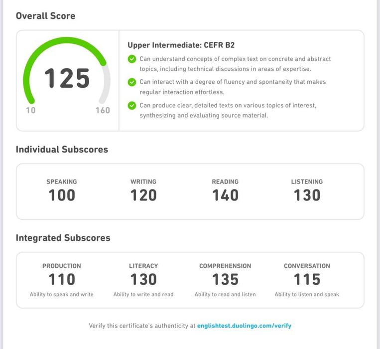Click 'Ability to read and listen' caption
The image size is (380, 349).
click(225, 295)
